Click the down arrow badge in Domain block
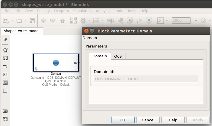Image resolution: width=212 pixels, height=126 pixels. (x=36, y=69)
